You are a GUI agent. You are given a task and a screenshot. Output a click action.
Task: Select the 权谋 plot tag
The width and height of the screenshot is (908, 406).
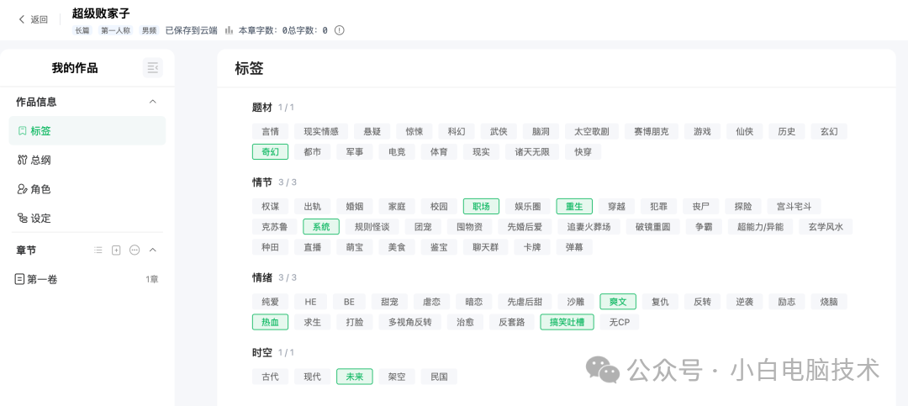(271, 206)
